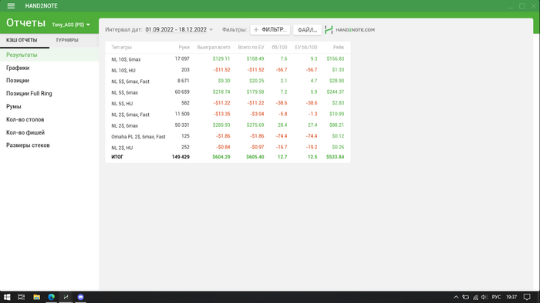This screenshot has height=303, width=540.
Task: Select the NL 5$, 6max, Fast row
Action: [228, 81]
